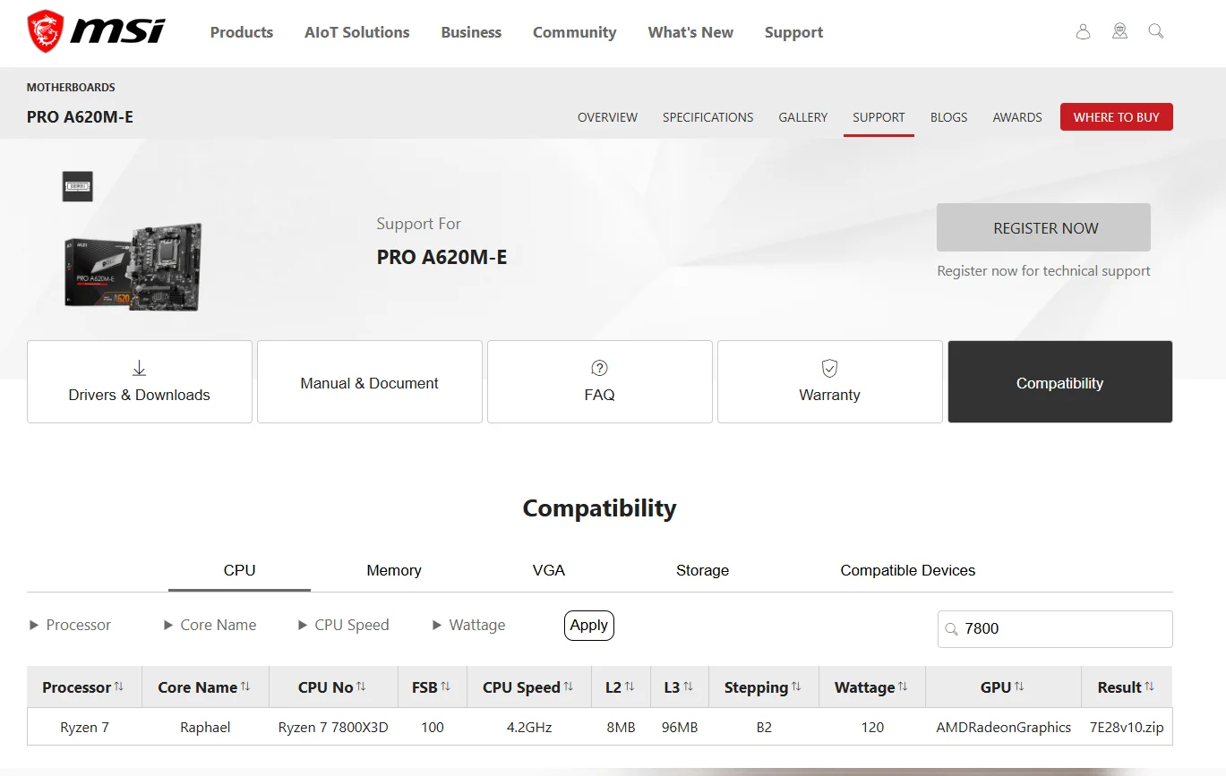Open the Products menu

coord(242,32)
